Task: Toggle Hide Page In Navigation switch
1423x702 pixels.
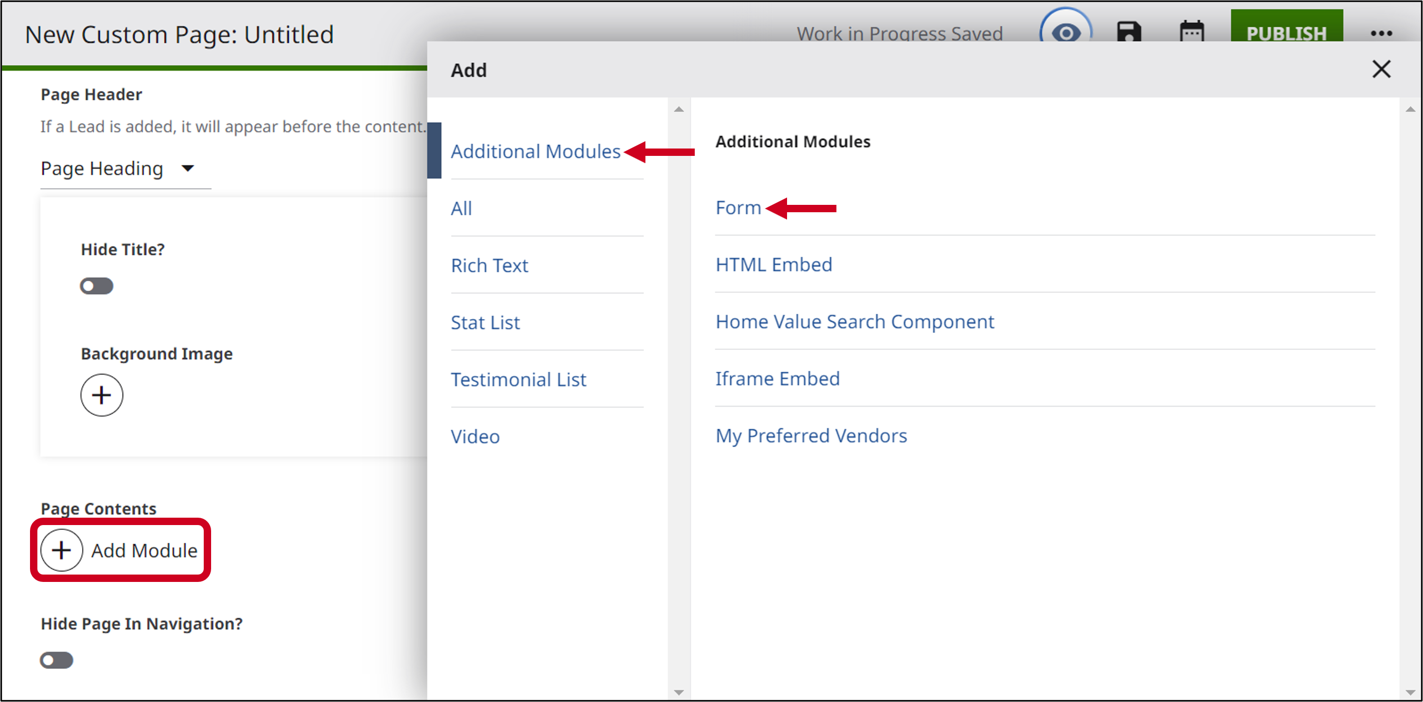Action: (56, 660)
